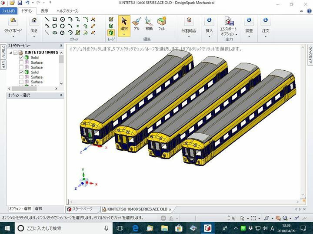The height and width of the screenshot is (234, 313).
Task: Choose the Spline sketch tool
Action: [x=78, y=20]
